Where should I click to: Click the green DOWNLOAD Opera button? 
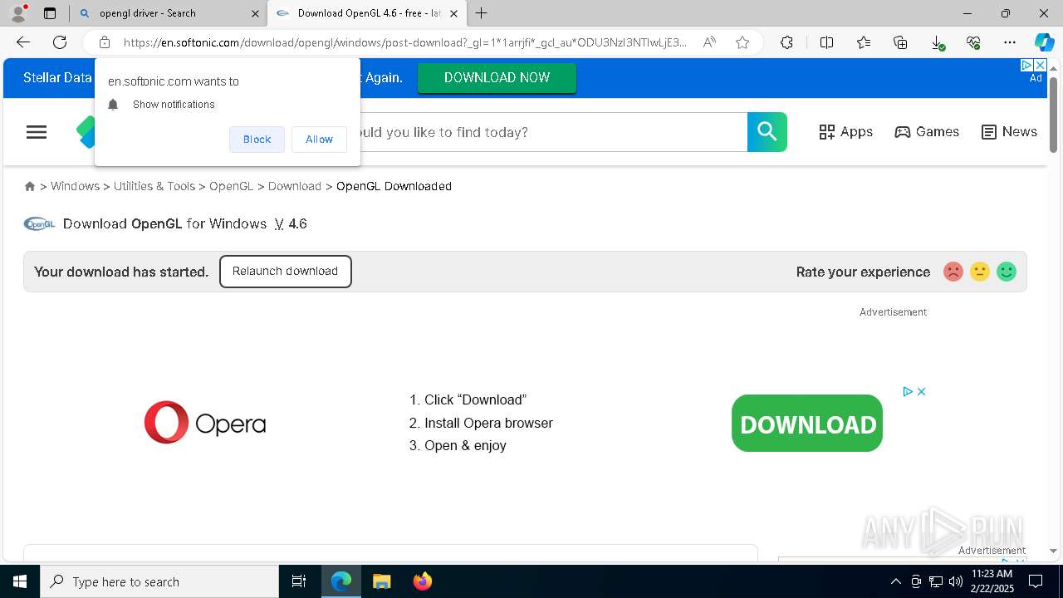807,424
